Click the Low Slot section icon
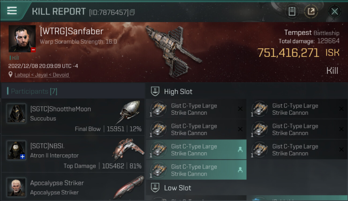The width and height of the screenshot is (348, 201). (155, 188)
